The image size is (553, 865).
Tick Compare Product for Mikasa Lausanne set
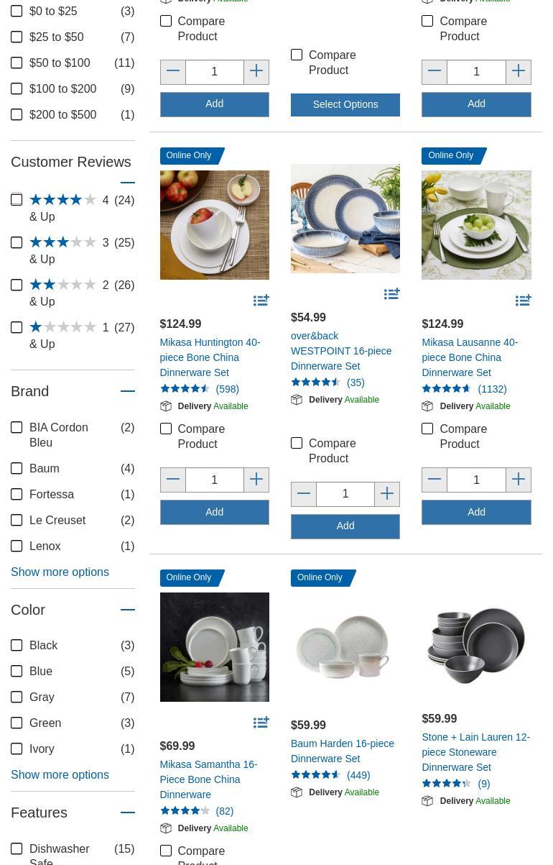(427, 429)
